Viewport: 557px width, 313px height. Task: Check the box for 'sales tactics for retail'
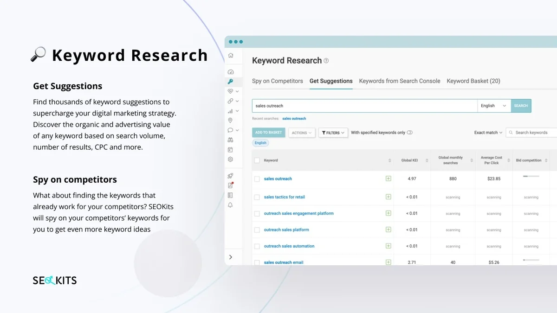pos(257,197)
